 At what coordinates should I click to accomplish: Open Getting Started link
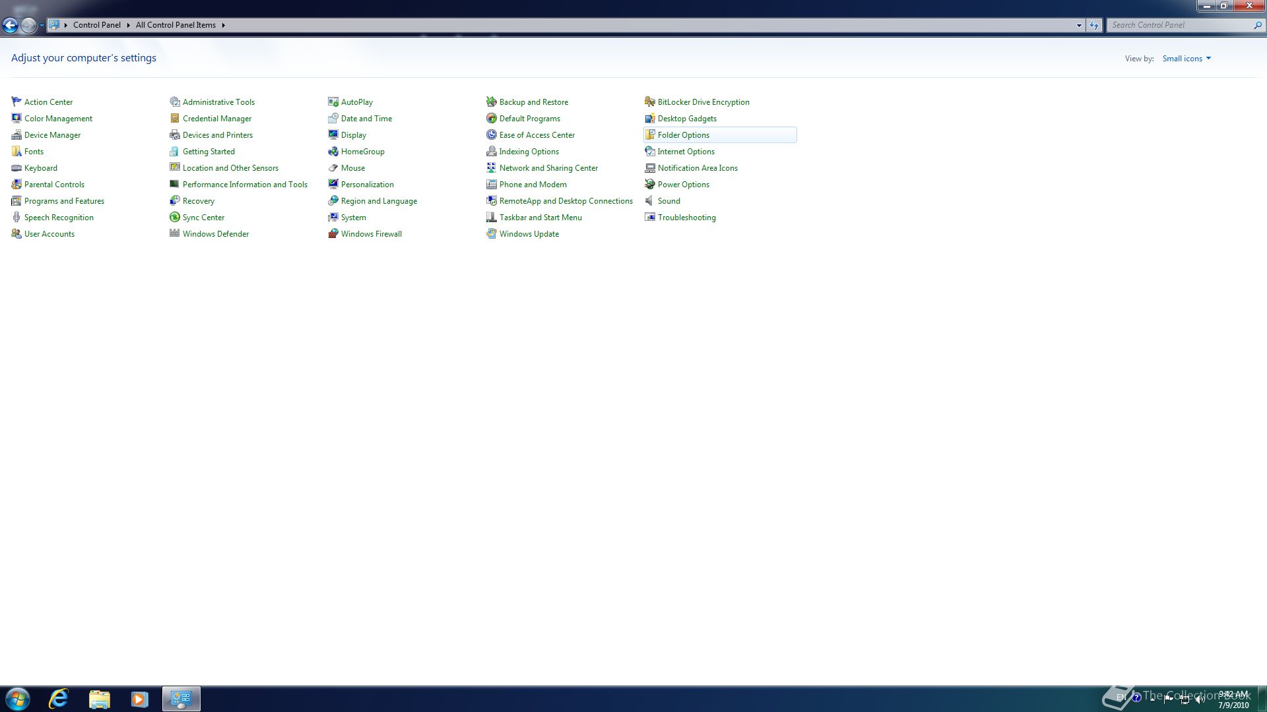point(209,152)
